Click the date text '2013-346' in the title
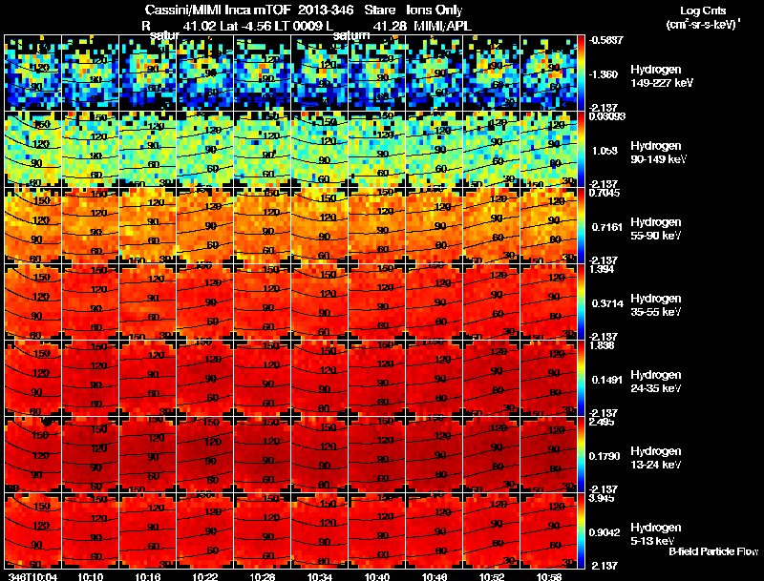 click(326, 10)
